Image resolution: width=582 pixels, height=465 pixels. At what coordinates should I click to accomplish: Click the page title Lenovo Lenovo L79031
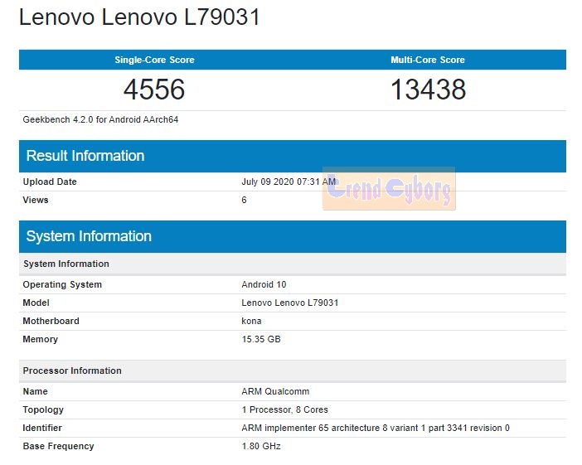[x=139, y=17]
